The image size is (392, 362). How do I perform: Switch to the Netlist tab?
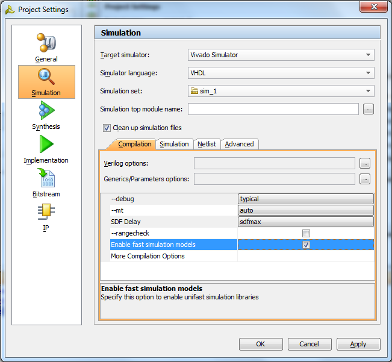click(x=207, y=144)
